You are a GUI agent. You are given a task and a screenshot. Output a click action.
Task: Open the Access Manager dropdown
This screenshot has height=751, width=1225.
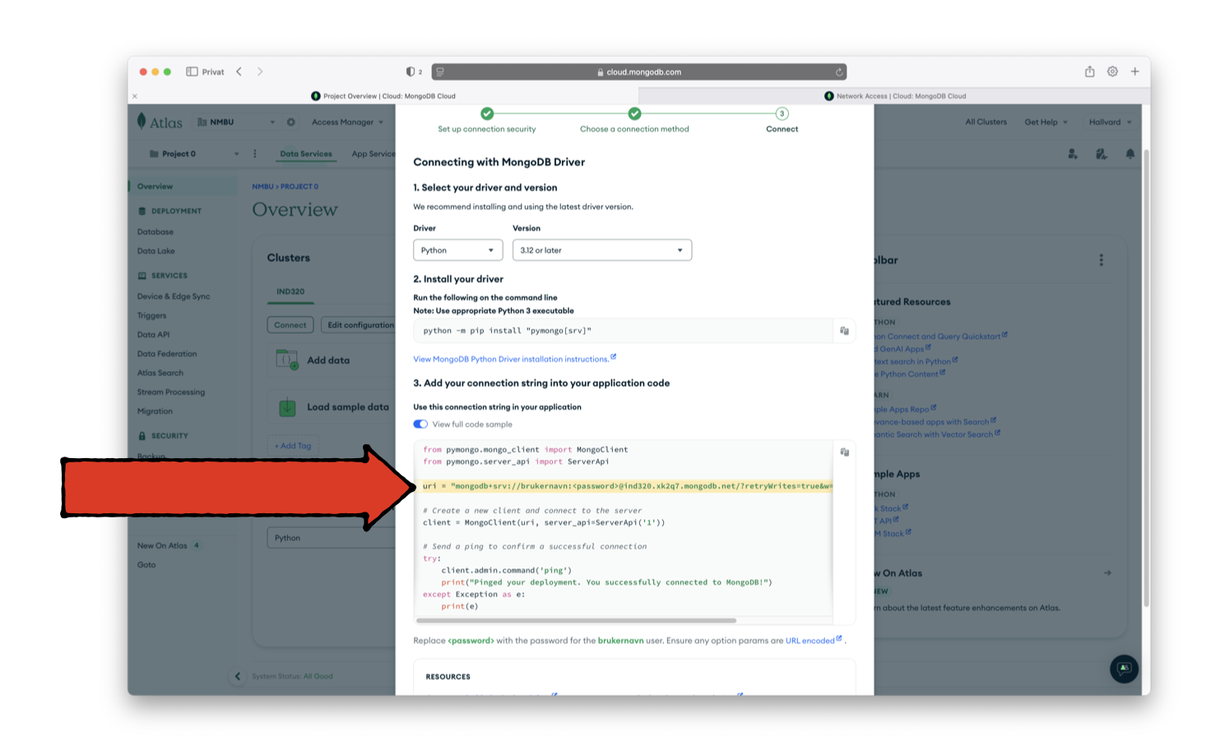pyautogui.click(x=347, y=122)
